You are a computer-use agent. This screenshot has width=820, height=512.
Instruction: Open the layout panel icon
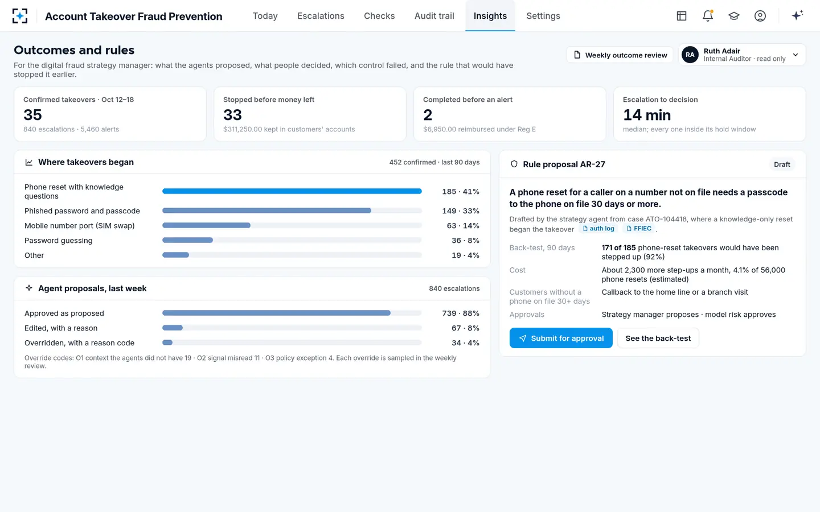pos(682,16)
